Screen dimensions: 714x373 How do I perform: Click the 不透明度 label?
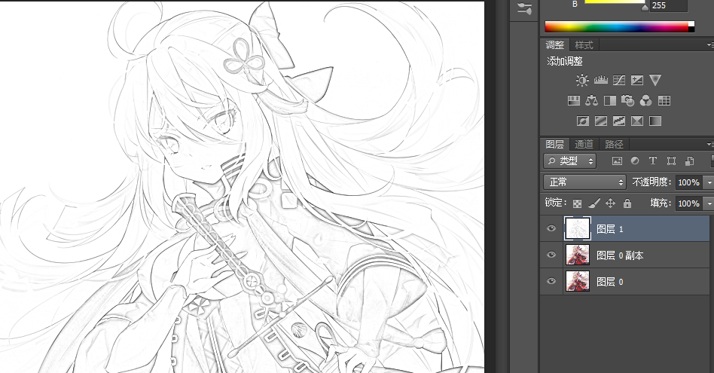pos(652,182)
